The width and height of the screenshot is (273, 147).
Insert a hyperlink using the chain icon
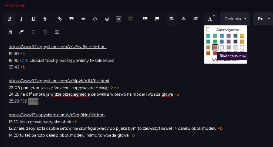click(60, 19)
